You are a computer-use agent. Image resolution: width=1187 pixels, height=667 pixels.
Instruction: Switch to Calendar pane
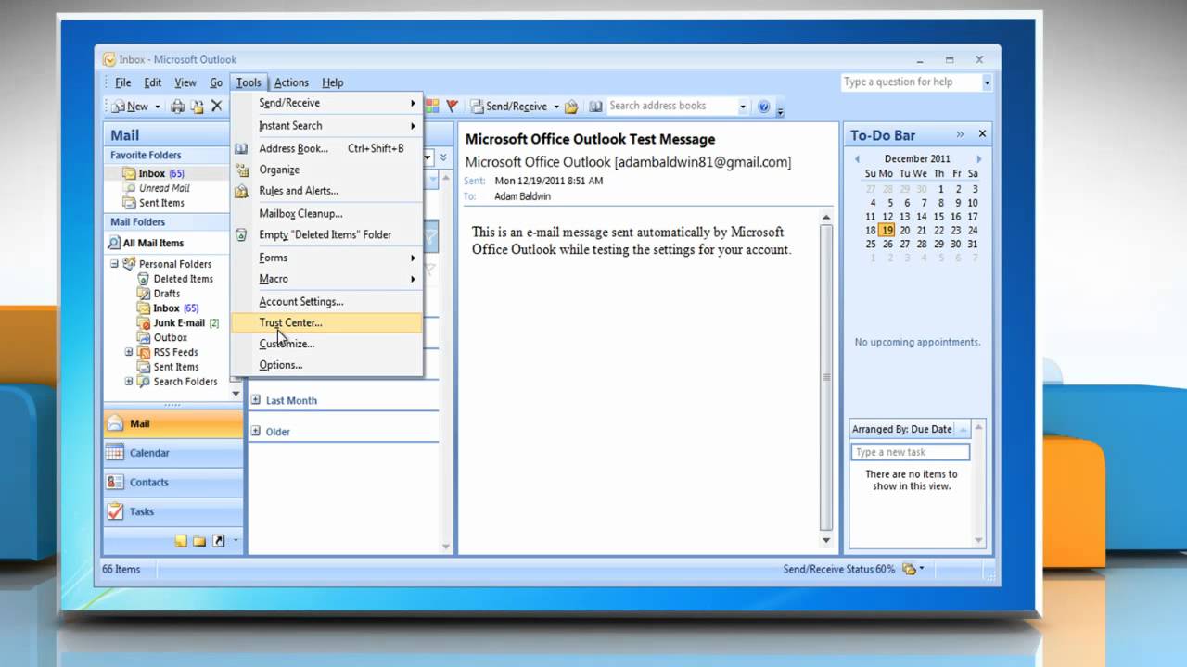tap(173, 453)
